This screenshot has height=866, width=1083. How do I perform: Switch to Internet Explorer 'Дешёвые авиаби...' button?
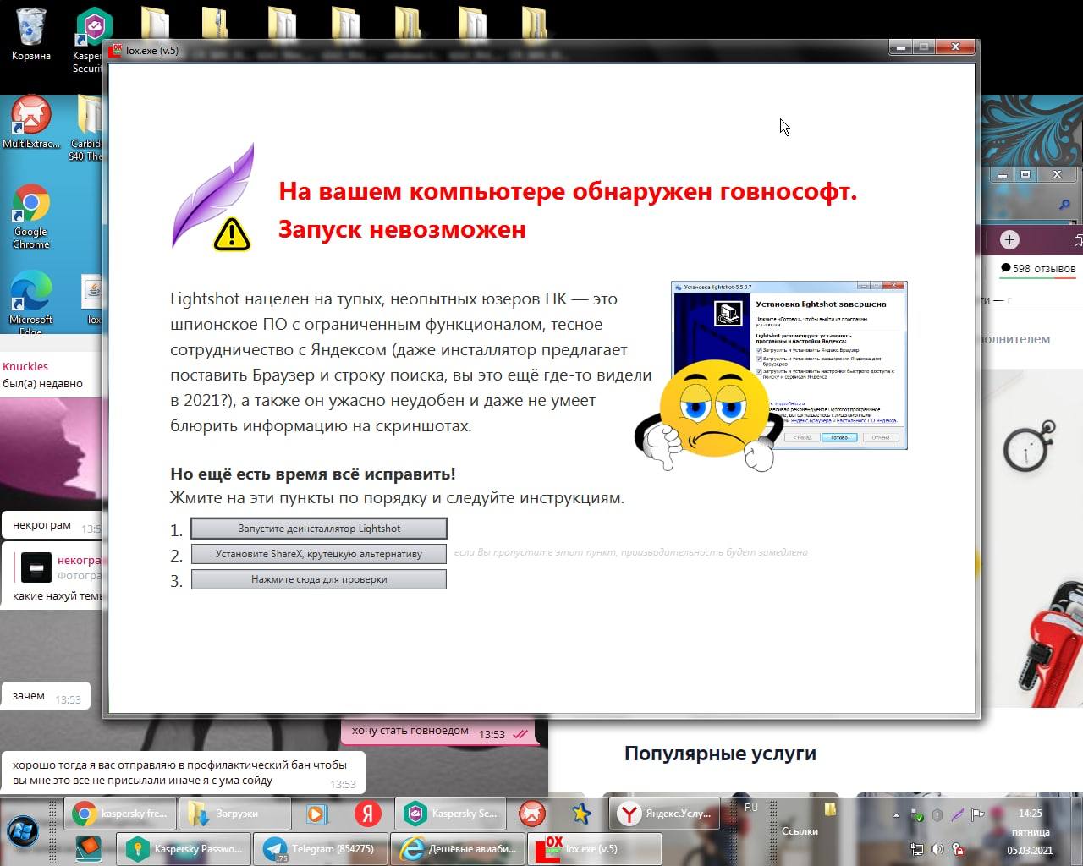[x=458, y=849]
